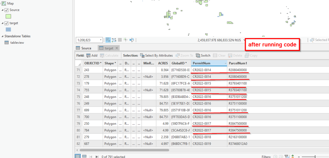Screen dimensions: 329x158
Task: Click table select-all corner cell
Action: point(79,63)
